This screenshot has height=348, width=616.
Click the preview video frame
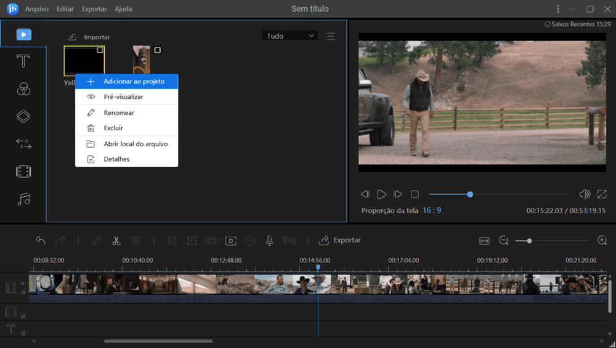[x=482, y=103]
